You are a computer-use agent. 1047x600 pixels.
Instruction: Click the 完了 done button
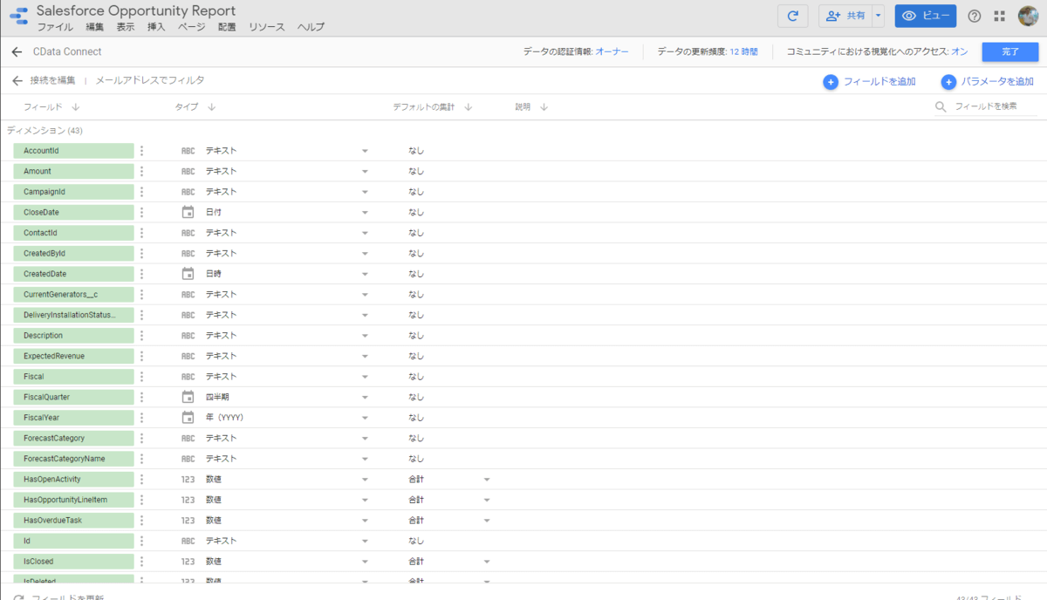coord(1010,52)
